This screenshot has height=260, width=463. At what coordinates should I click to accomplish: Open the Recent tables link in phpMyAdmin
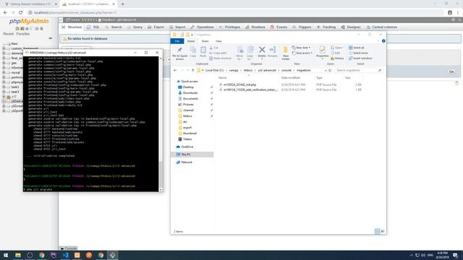click(8, 34)
